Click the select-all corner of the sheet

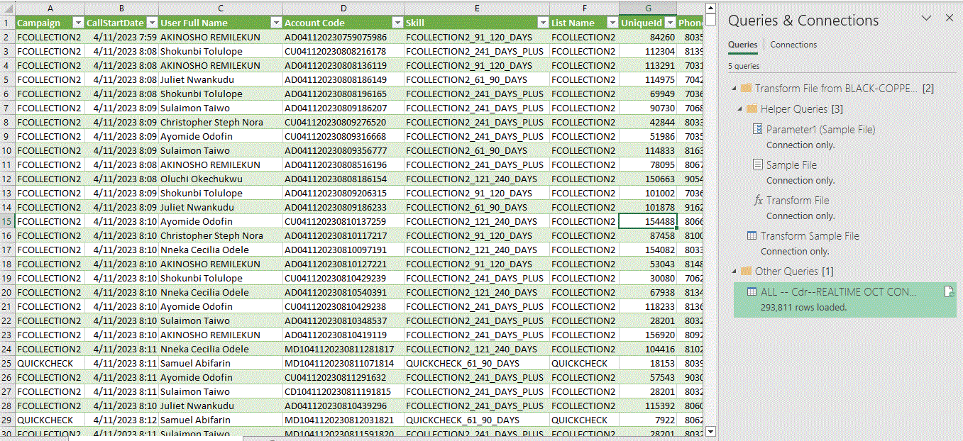click(x=7, y=8)
